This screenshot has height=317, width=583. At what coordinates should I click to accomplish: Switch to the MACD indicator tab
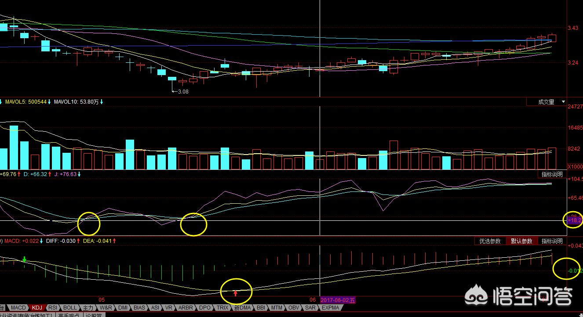[x=18, y=308]
